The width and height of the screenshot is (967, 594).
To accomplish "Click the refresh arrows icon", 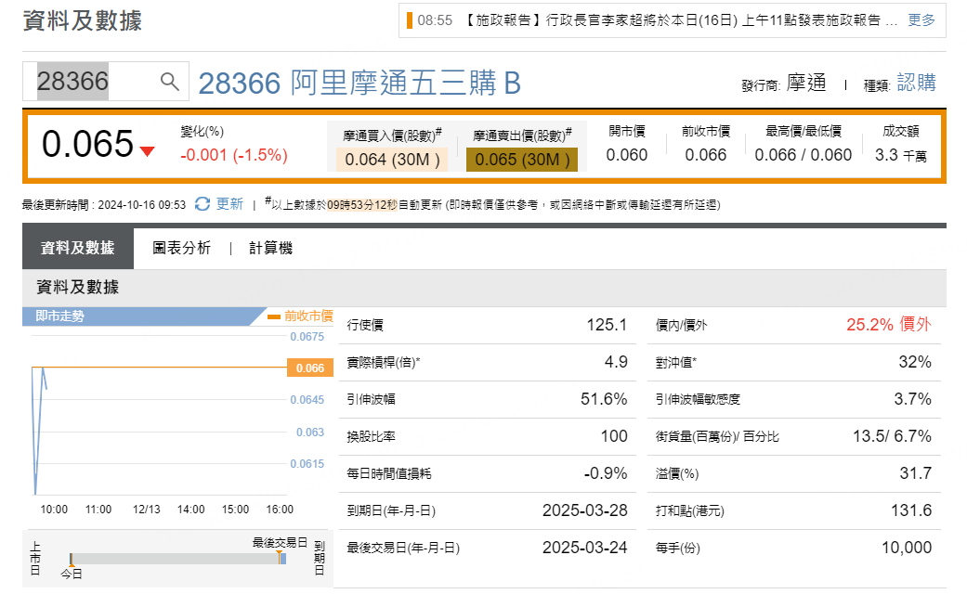I will coord(203,204).
